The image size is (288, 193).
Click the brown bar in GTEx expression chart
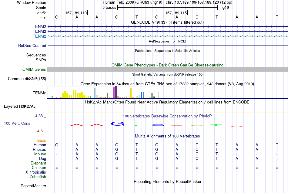(x=107, y=96)
